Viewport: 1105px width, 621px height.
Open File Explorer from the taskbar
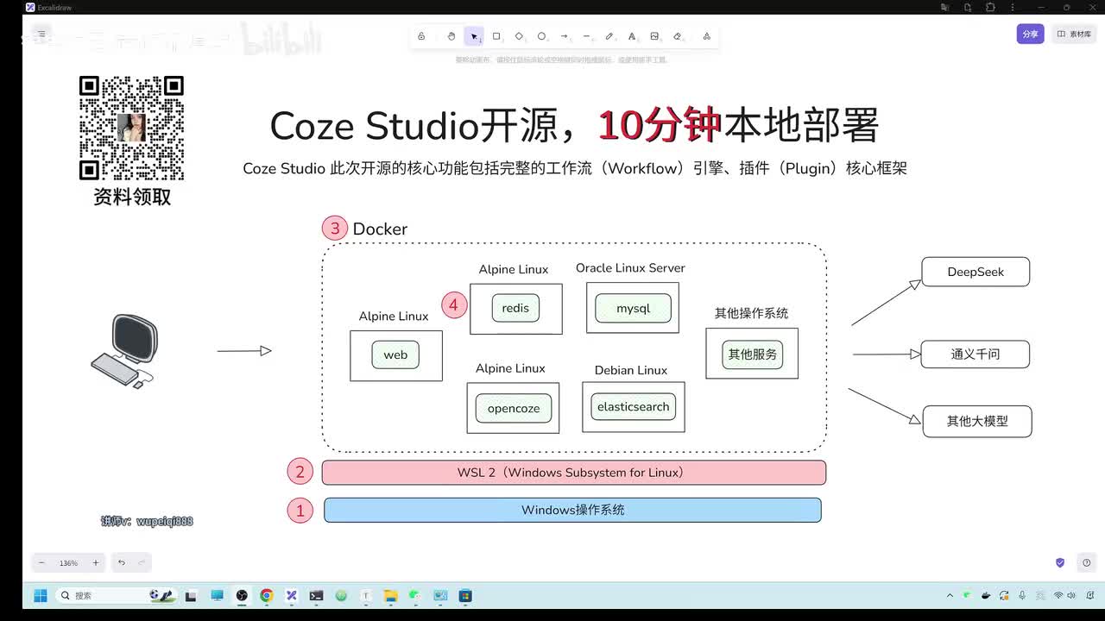390,595
